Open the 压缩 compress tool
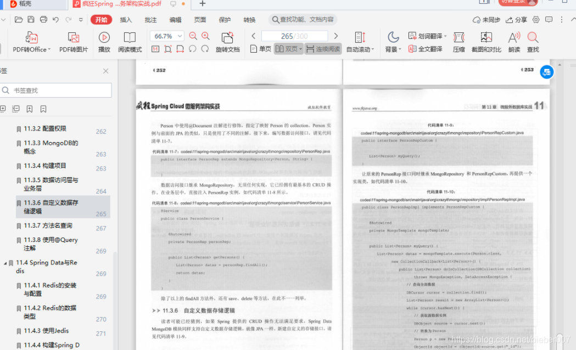The image size is (576, 350). pyautogui.click(x=459, y=42)
